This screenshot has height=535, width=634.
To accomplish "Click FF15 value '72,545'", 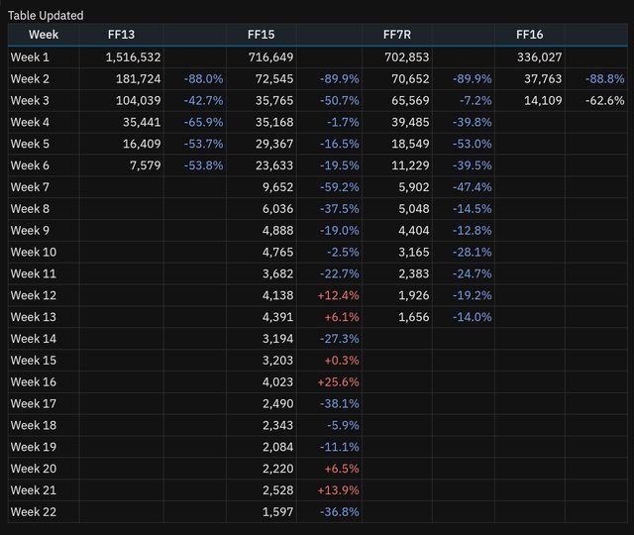I will click(x=274, y=79).
